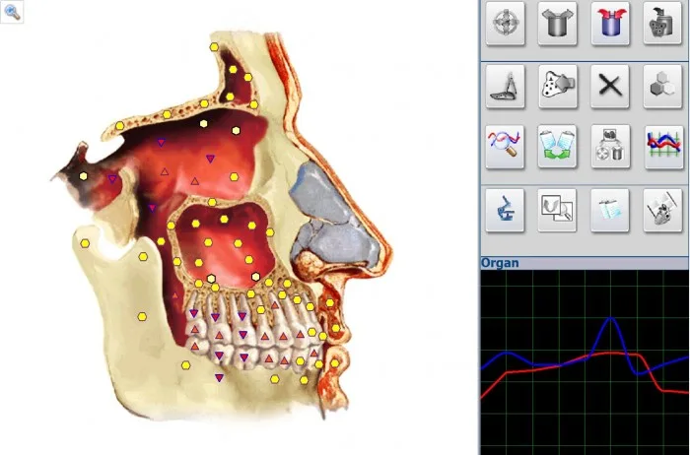
Task: Open the notepad pages icon
Action: point(610,209)
